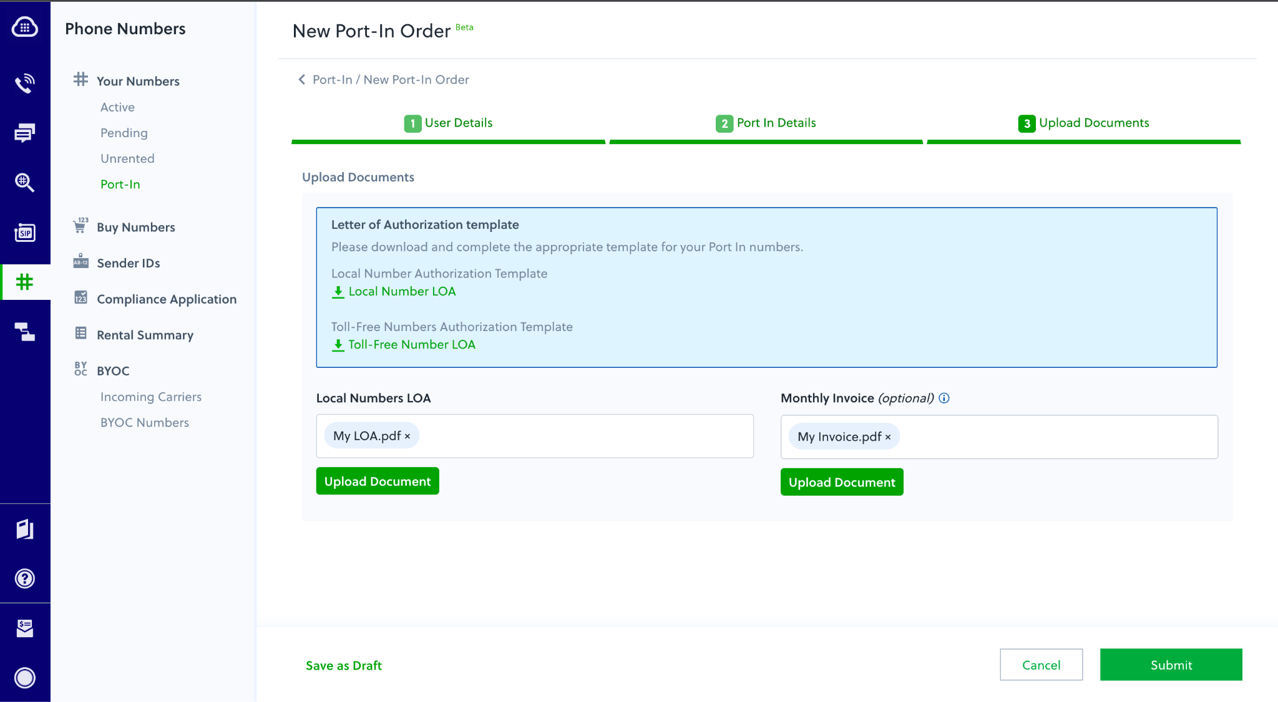The height and width of the screenshot is (702, 1278).
Task: Open the number lookup magnifier icon
Action: point(25,182)
